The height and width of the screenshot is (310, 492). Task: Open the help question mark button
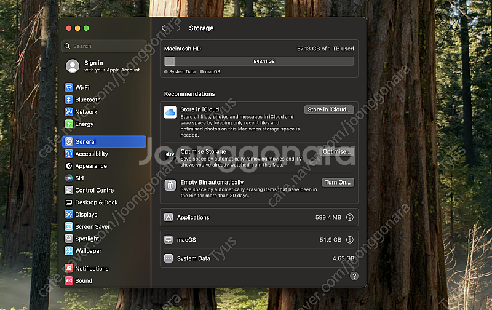point(354,276)
